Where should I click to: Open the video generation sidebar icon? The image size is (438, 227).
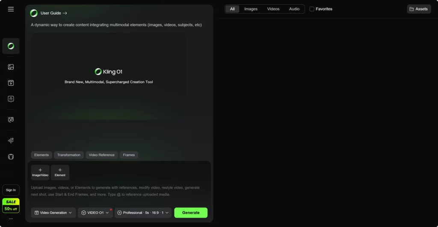tap(11, 83)
